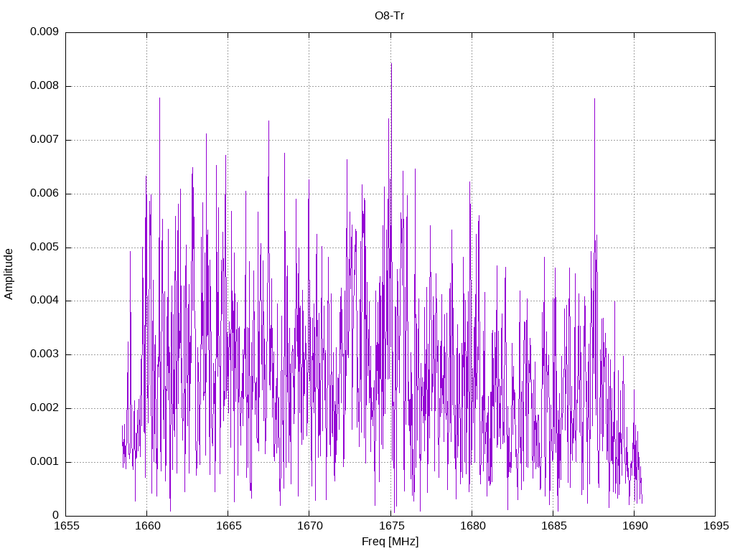Click the 1670 x-axis tick label
The width and height of the screenshot is (735, 551).
click(x=310, y=526)
